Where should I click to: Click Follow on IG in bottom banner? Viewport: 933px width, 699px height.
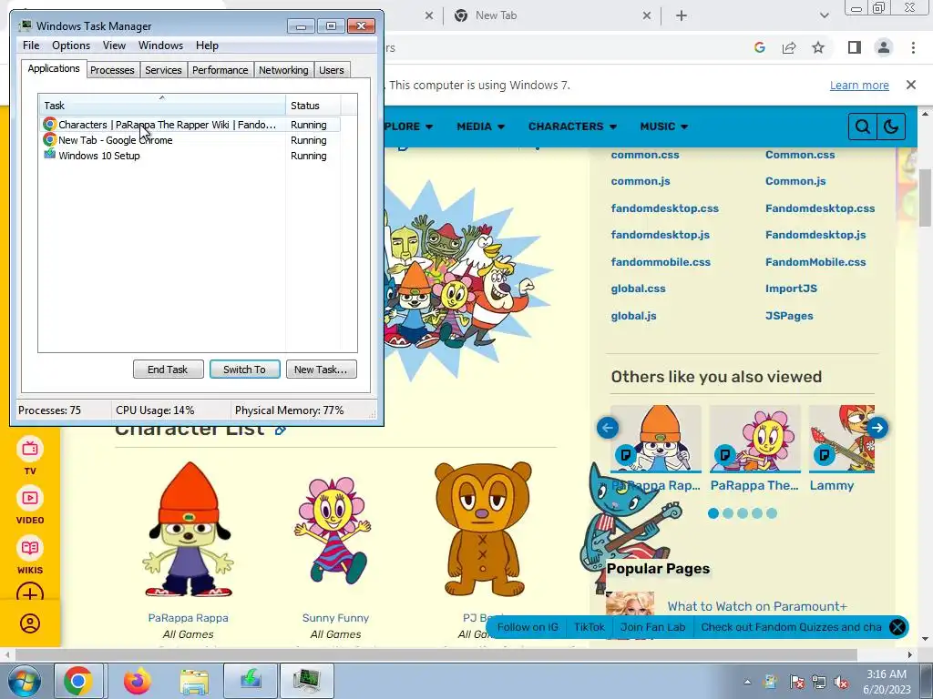tap(528, 627)
